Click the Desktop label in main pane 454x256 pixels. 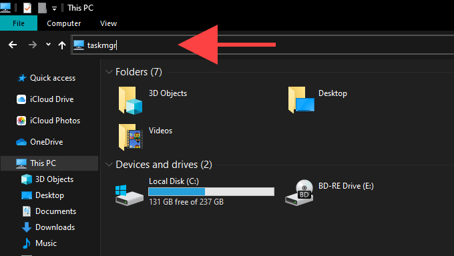(x=332, y=93)
